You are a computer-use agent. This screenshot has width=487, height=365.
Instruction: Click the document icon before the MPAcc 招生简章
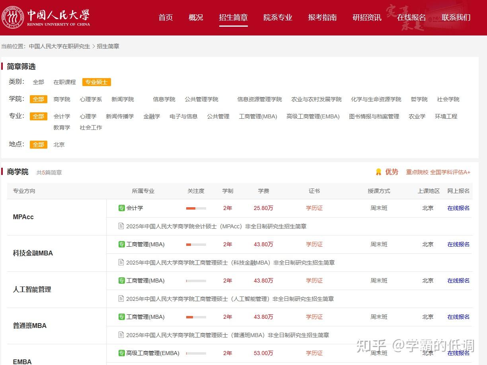click(x=121, y=226)
